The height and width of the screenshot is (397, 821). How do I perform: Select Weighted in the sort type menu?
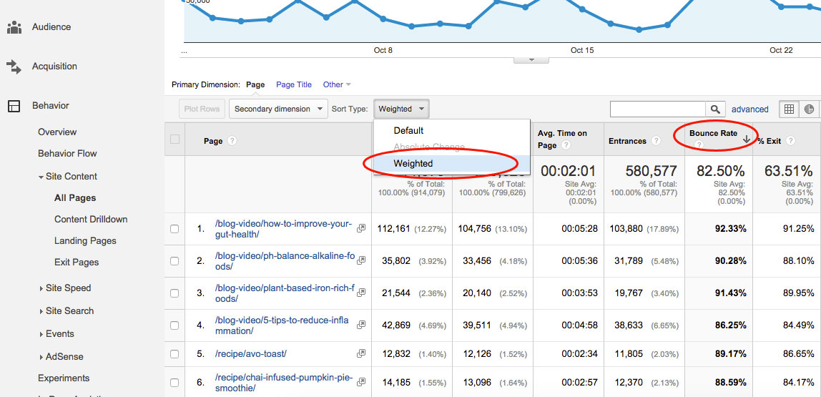(x=413, y=163)
